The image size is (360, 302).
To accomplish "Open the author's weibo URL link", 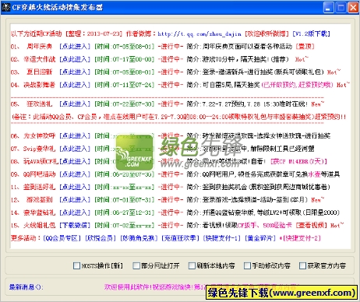I will 199,33.
